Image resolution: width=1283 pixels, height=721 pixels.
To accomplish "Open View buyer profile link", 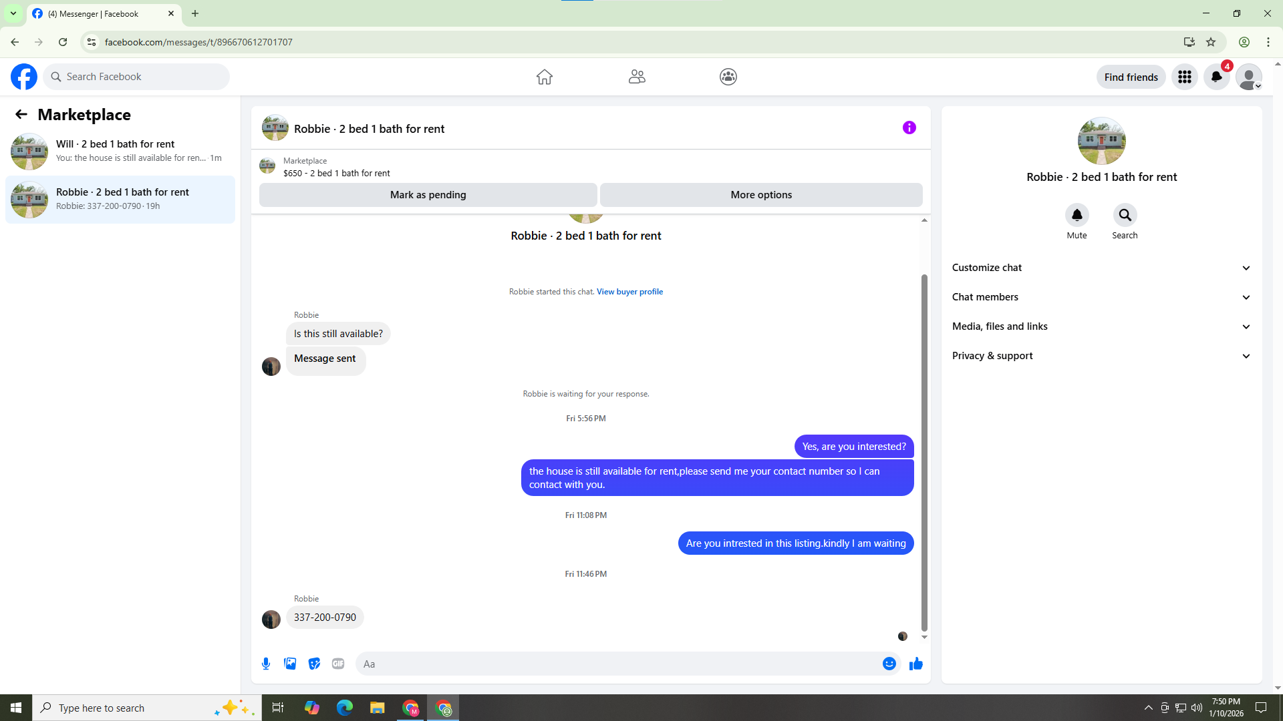I will [x=629, y=292].
